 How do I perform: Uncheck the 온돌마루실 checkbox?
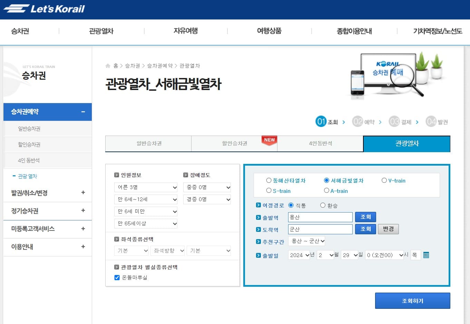(117, 277)
